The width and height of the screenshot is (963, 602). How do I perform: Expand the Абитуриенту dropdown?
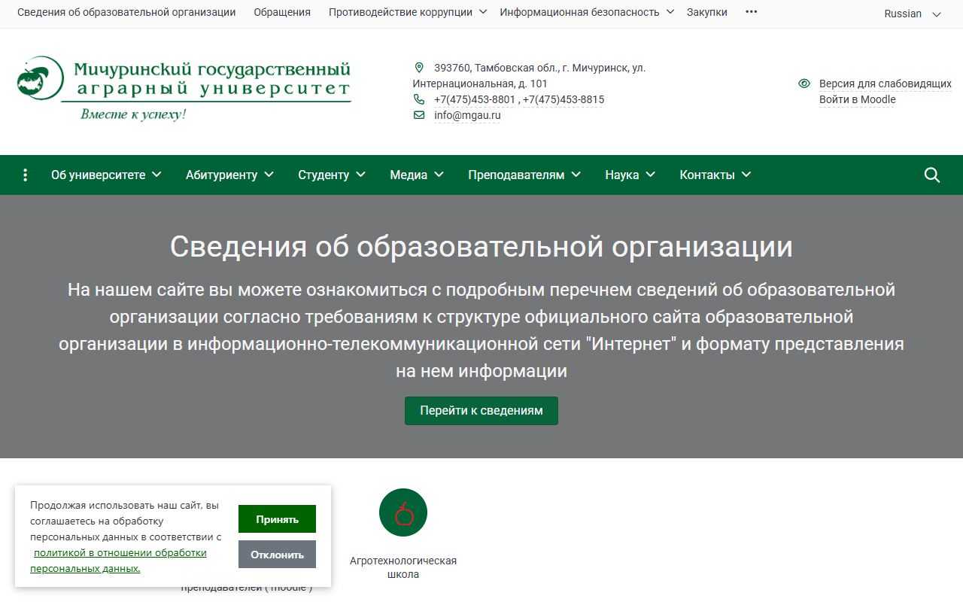click(x=229, y=175)
